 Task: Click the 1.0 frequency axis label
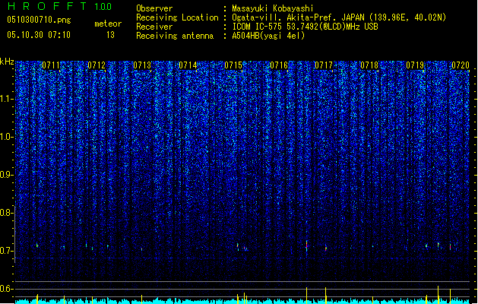[6, 137]
